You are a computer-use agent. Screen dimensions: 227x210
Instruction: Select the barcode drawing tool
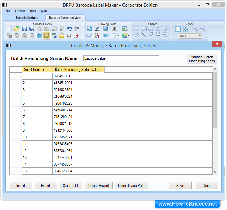coord(114,29)
